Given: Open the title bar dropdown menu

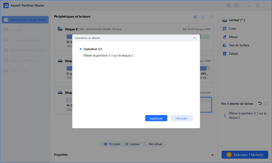Looking at the screenshot, I should tap(236, 5).
